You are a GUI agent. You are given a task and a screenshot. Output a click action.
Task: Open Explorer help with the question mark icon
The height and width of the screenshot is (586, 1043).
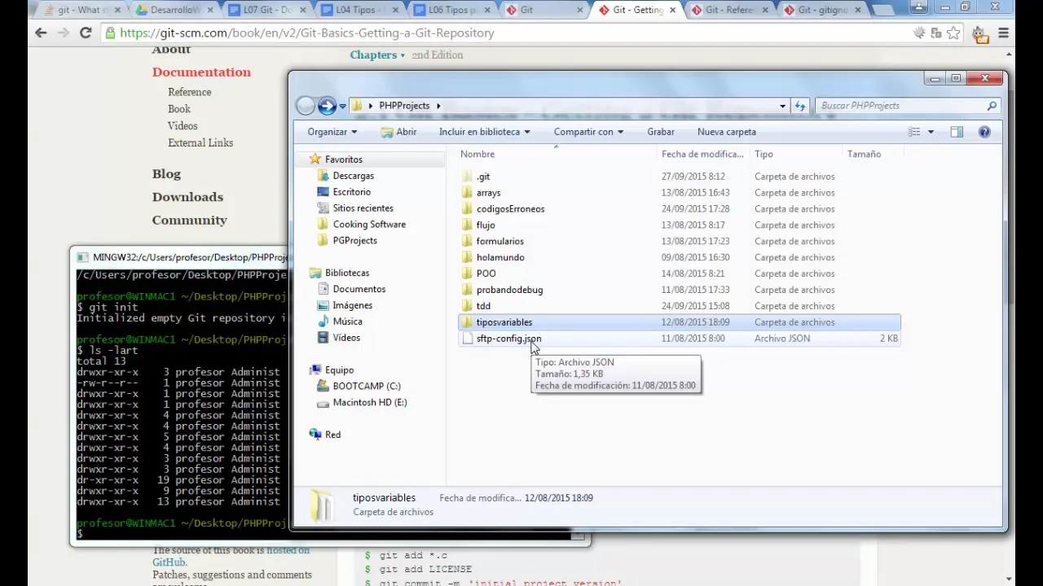coord(984,132)
